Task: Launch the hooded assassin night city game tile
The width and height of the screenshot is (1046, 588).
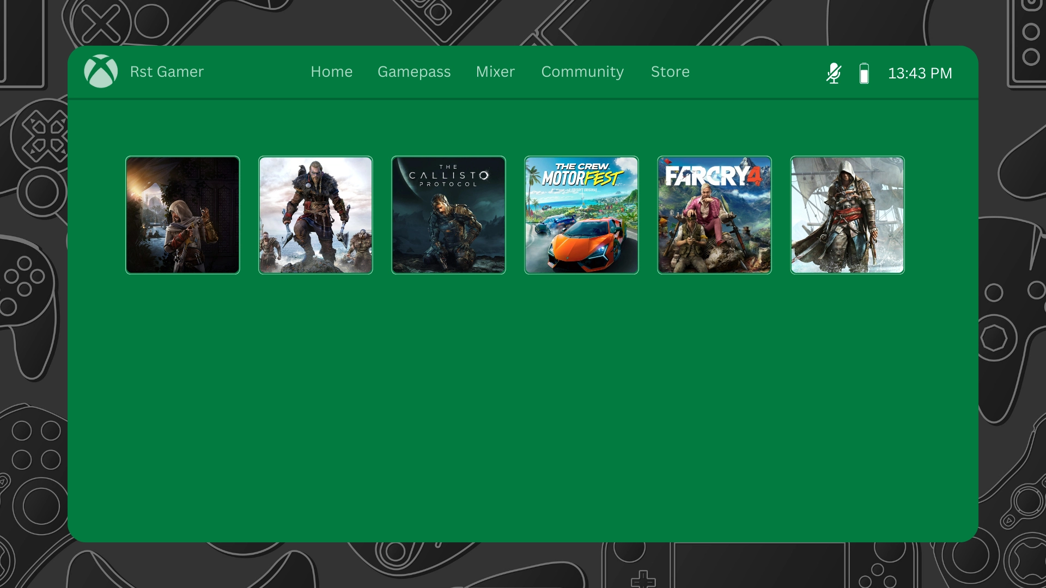Action: point(183,215)
